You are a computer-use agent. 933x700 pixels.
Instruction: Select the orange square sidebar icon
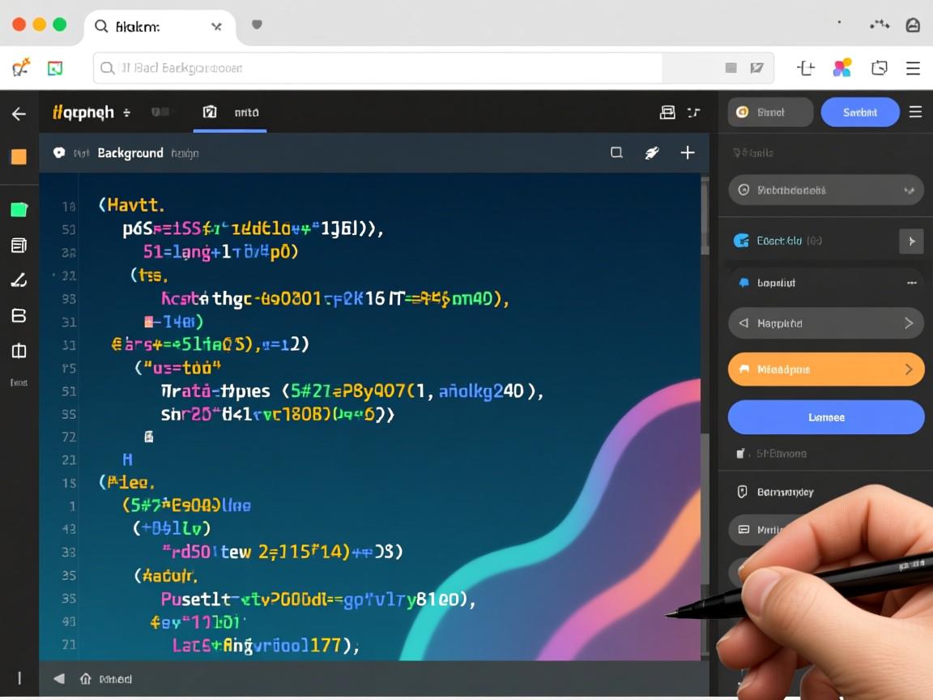[x=19, y=157]
